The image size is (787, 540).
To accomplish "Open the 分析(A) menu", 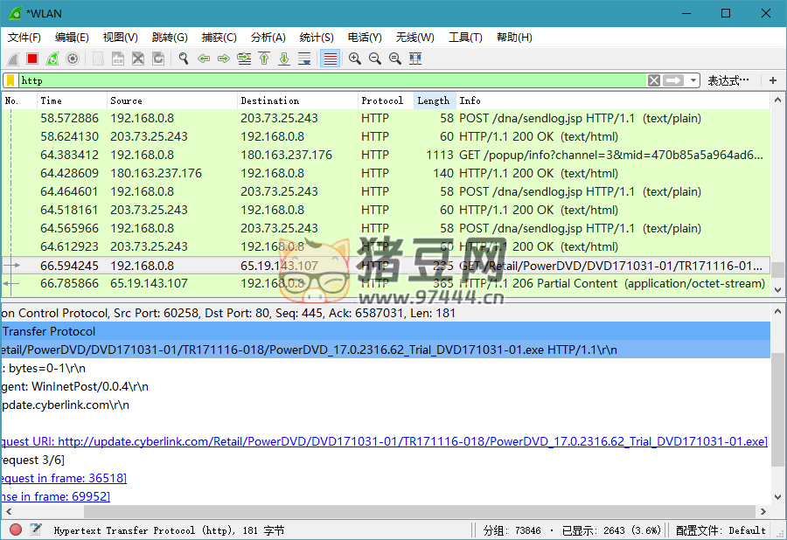I will [x=268, y=38].
